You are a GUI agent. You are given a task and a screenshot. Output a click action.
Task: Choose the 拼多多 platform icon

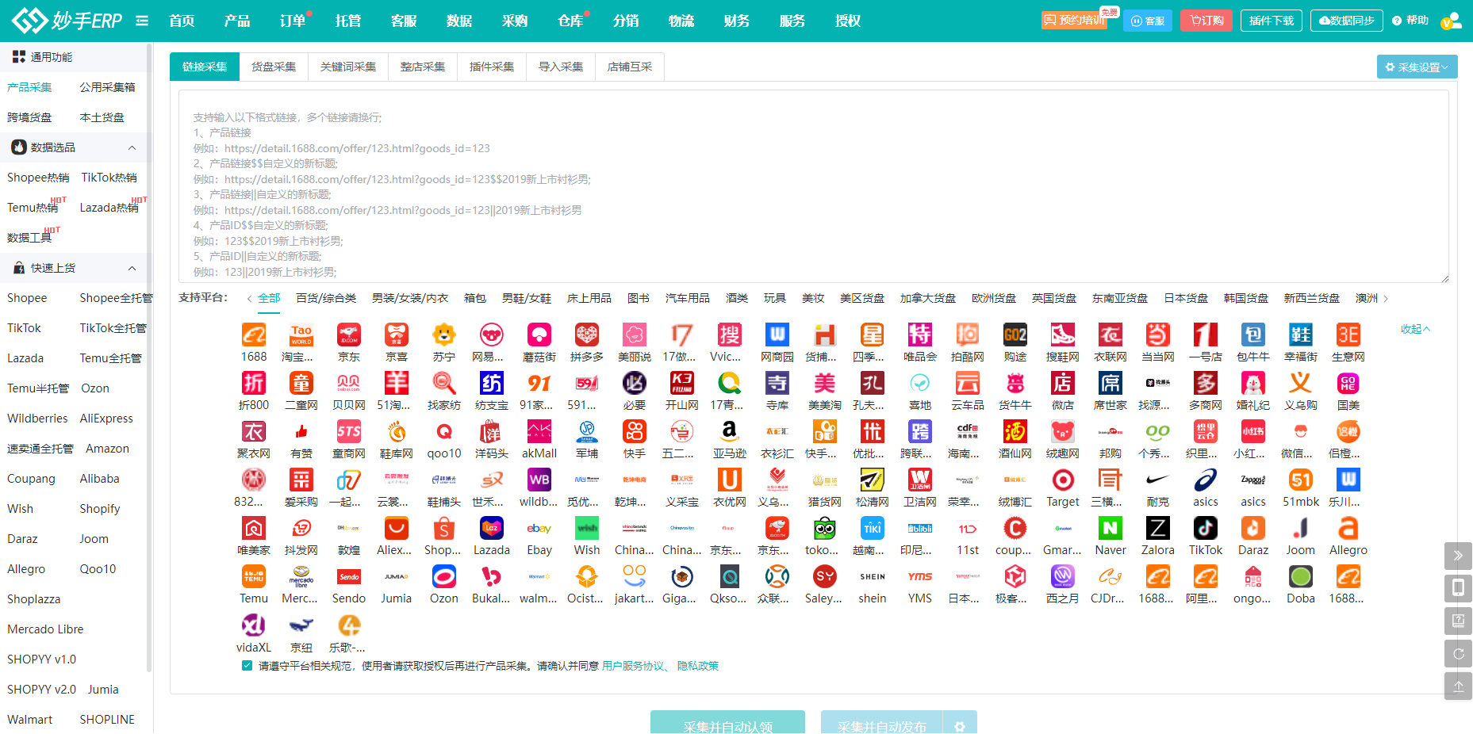click(587, 335)
